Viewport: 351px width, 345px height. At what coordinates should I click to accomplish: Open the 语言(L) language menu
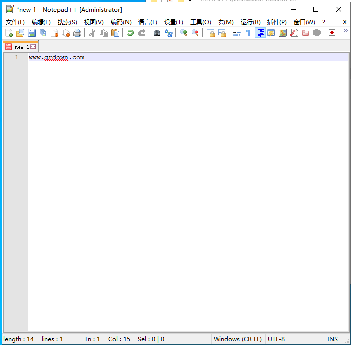pyautogui.click(x=147, y=22)
